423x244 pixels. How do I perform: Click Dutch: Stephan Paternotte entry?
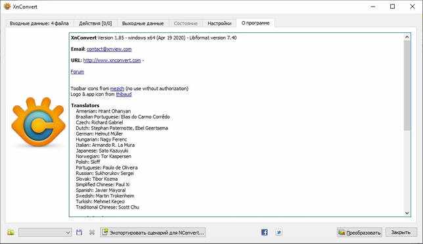pos(122,128)
